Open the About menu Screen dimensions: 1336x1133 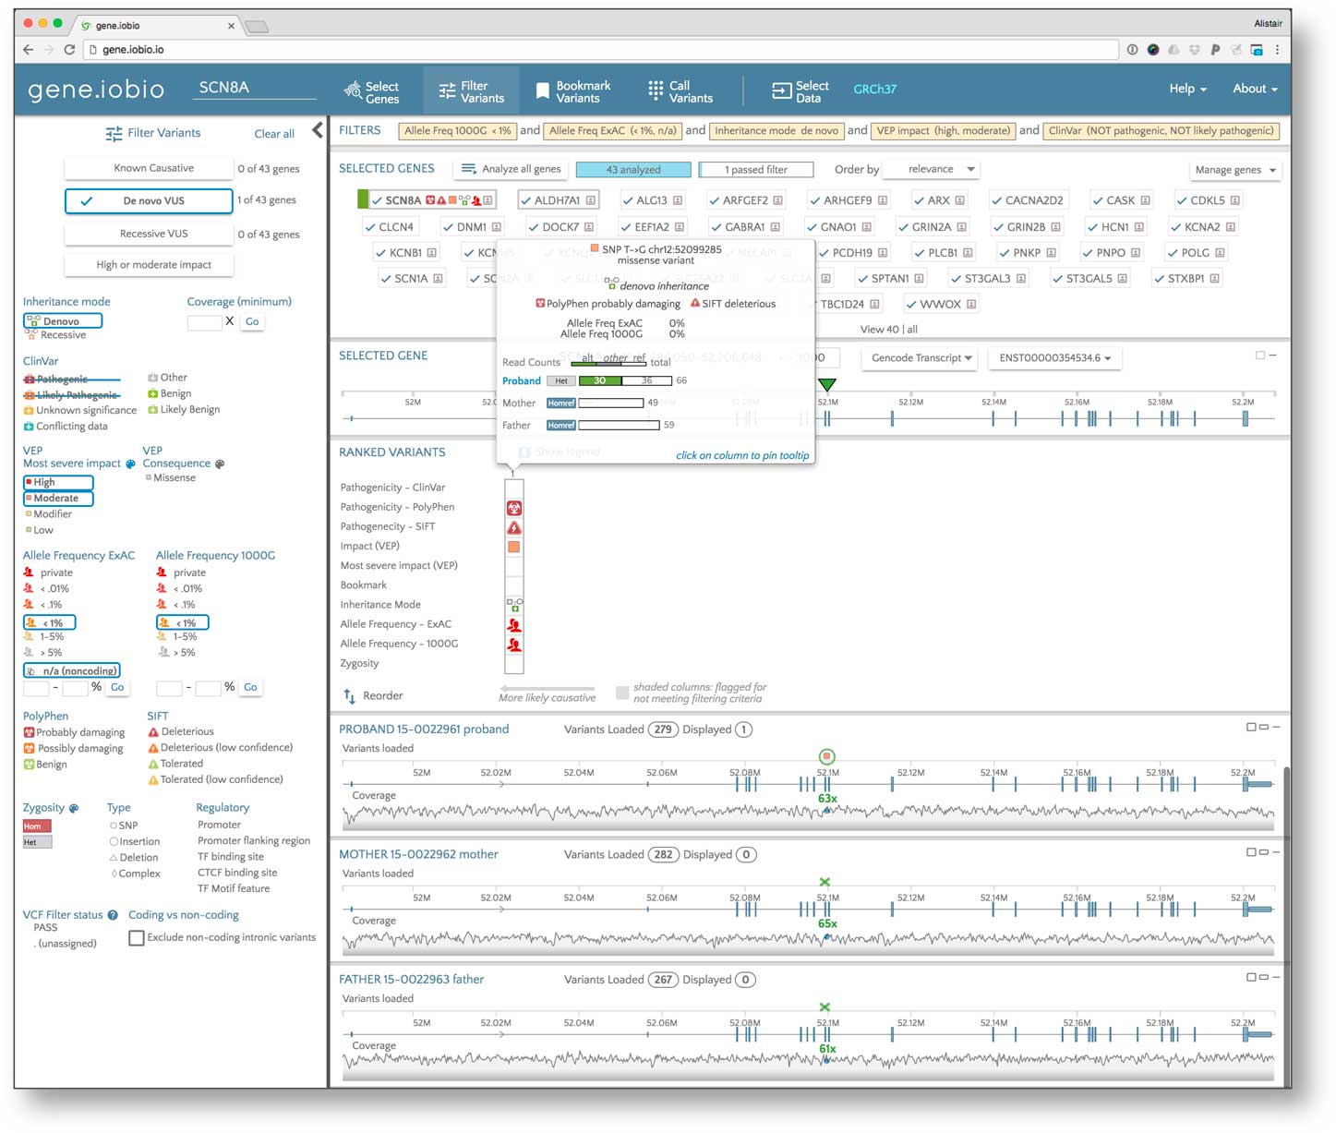[1254, 90]
